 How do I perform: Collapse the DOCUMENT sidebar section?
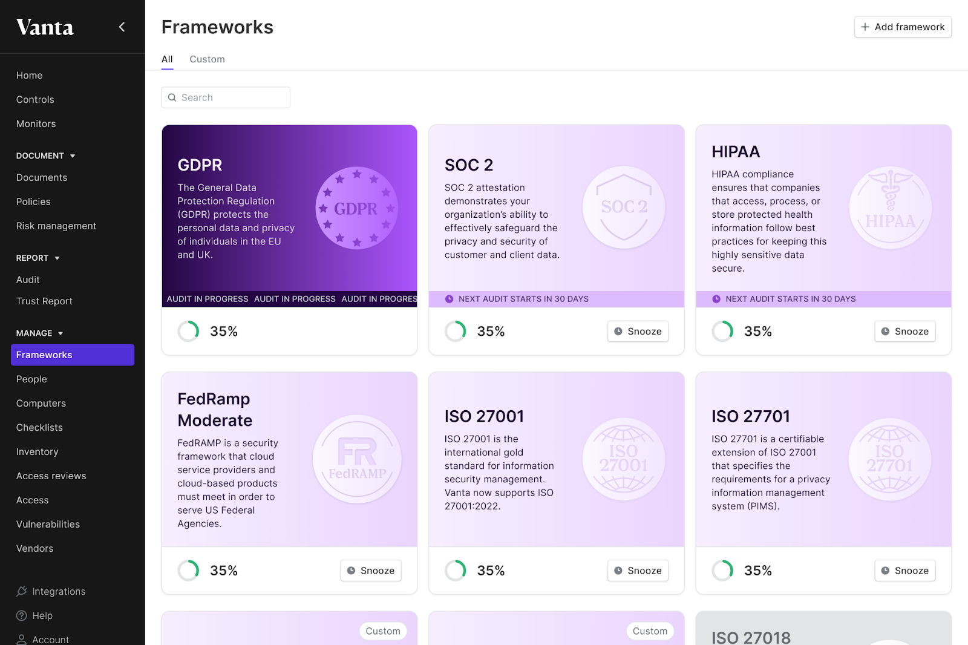[73, 156]
